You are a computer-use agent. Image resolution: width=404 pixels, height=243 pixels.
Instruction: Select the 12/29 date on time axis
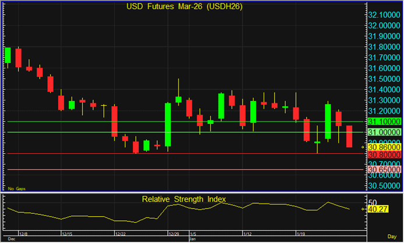point(173,233)
